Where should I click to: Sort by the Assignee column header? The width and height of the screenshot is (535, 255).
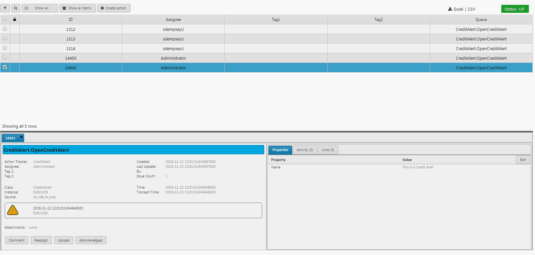pyautogui.click(x=173, y=20)
